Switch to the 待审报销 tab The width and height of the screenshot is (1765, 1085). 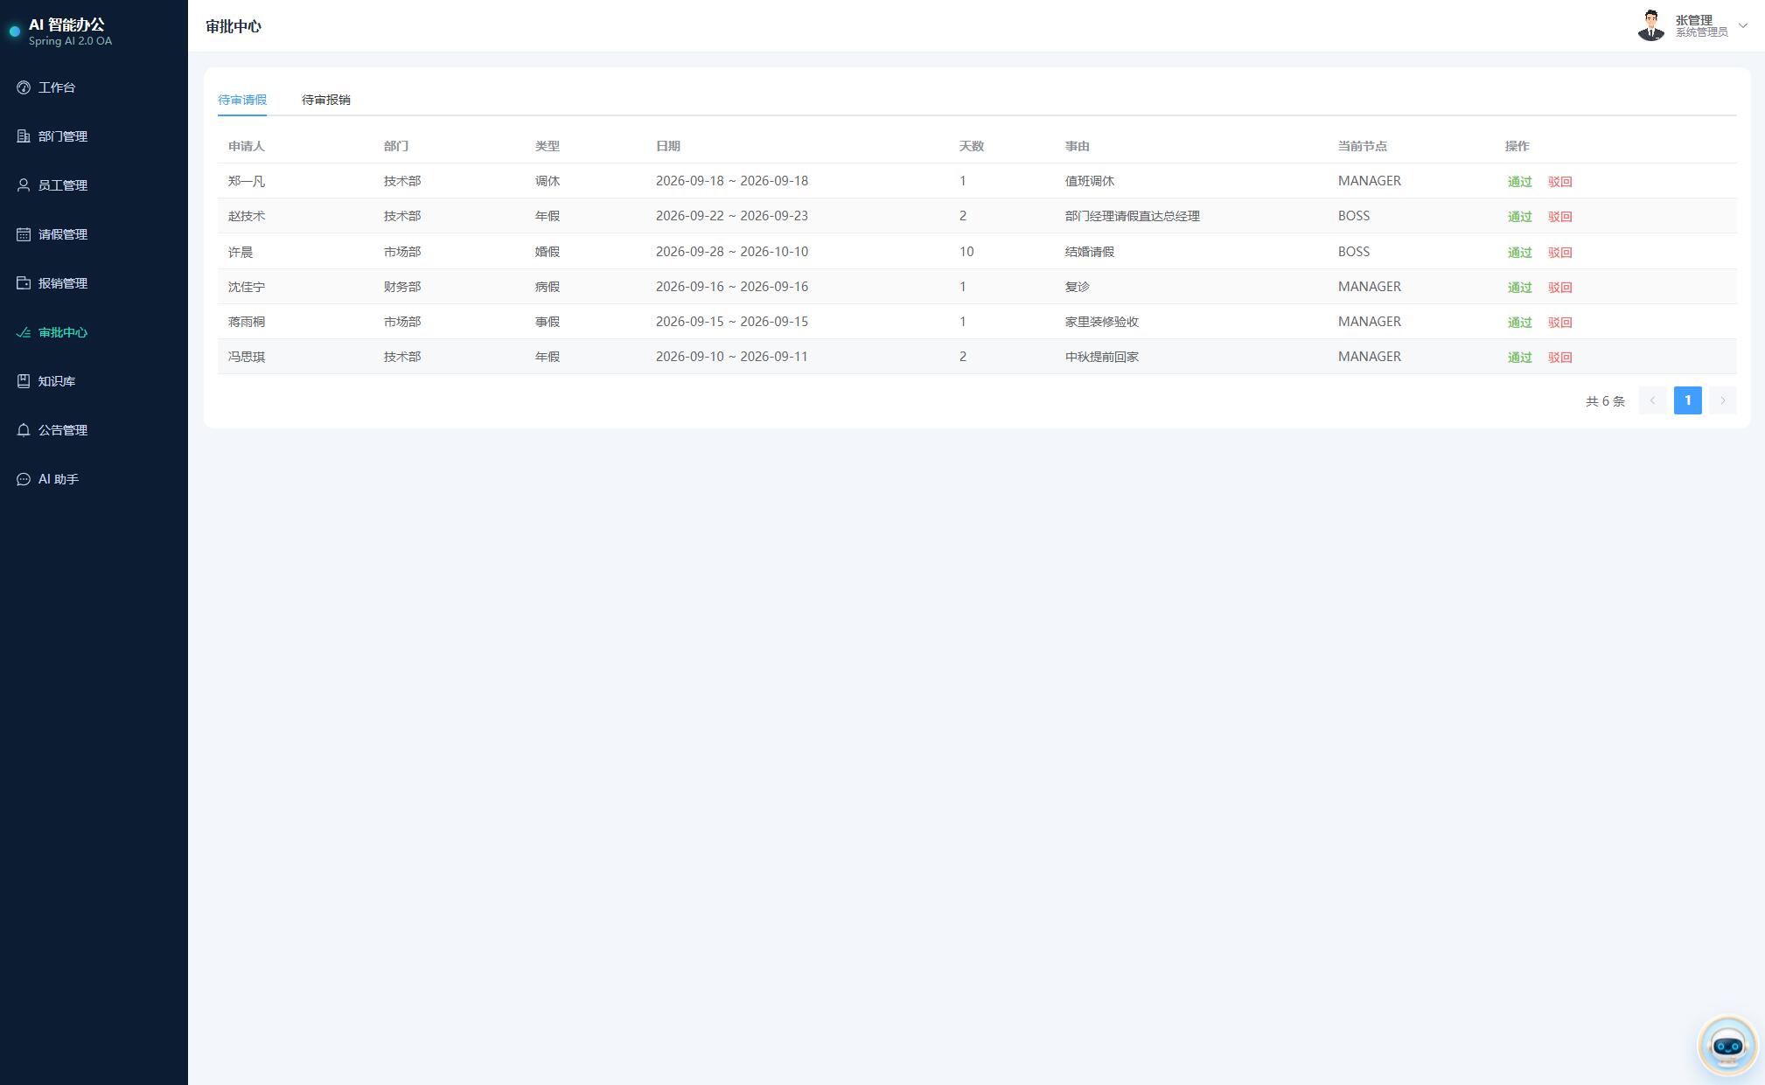[326, 100]
